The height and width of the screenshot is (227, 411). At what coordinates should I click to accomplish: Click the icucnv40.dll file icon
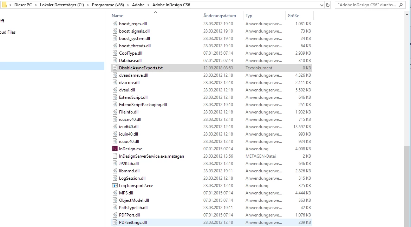pos(115,119)
